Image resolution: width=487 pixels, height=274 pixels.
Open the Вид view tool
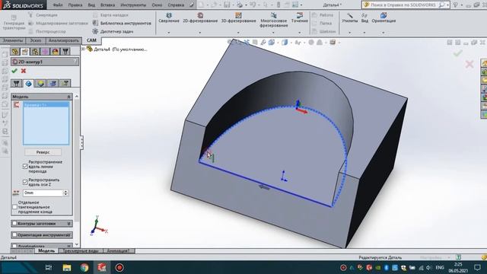pos(364,18)
